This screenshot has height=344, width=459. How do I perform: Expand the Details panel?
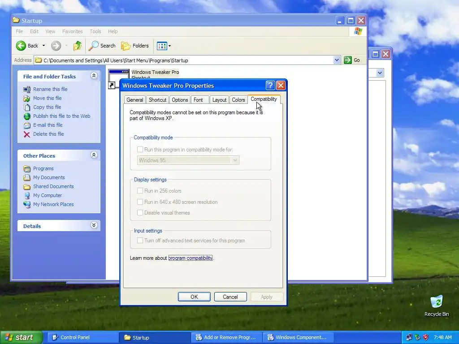click(94, 225)
